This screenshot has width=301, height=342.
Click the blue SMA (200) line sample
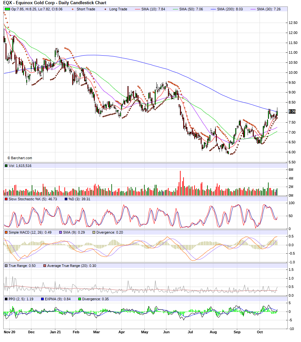click(213, 9)
